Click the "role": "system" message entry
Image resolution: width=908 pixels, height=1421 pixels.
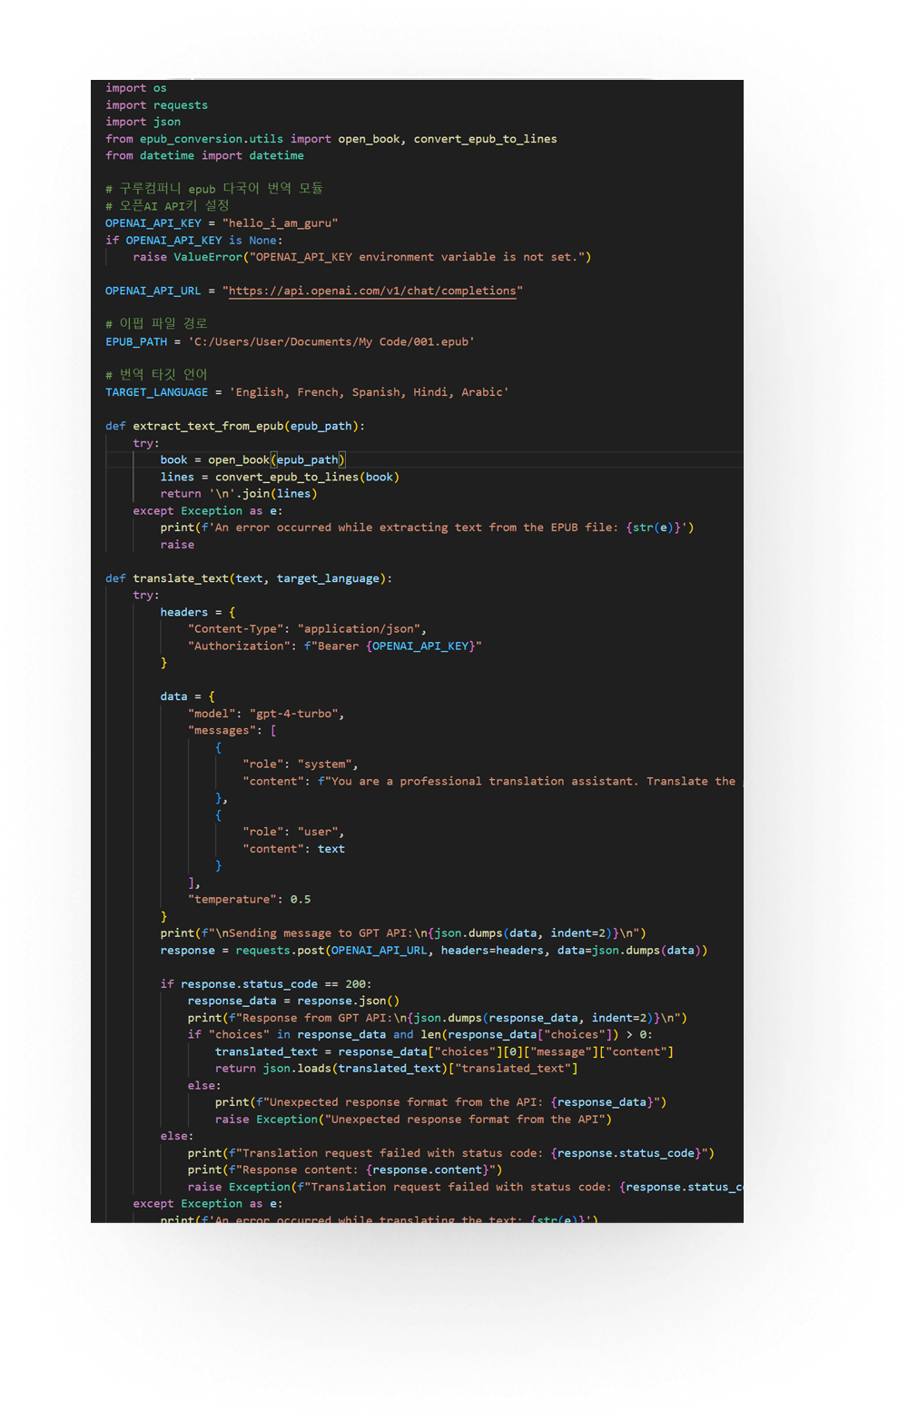click(300, 765)
